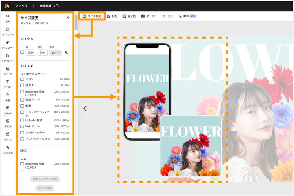Viewport: 294px width, 196px height.
Task: Select the phone mockup preview
Action: click(147, 92)
